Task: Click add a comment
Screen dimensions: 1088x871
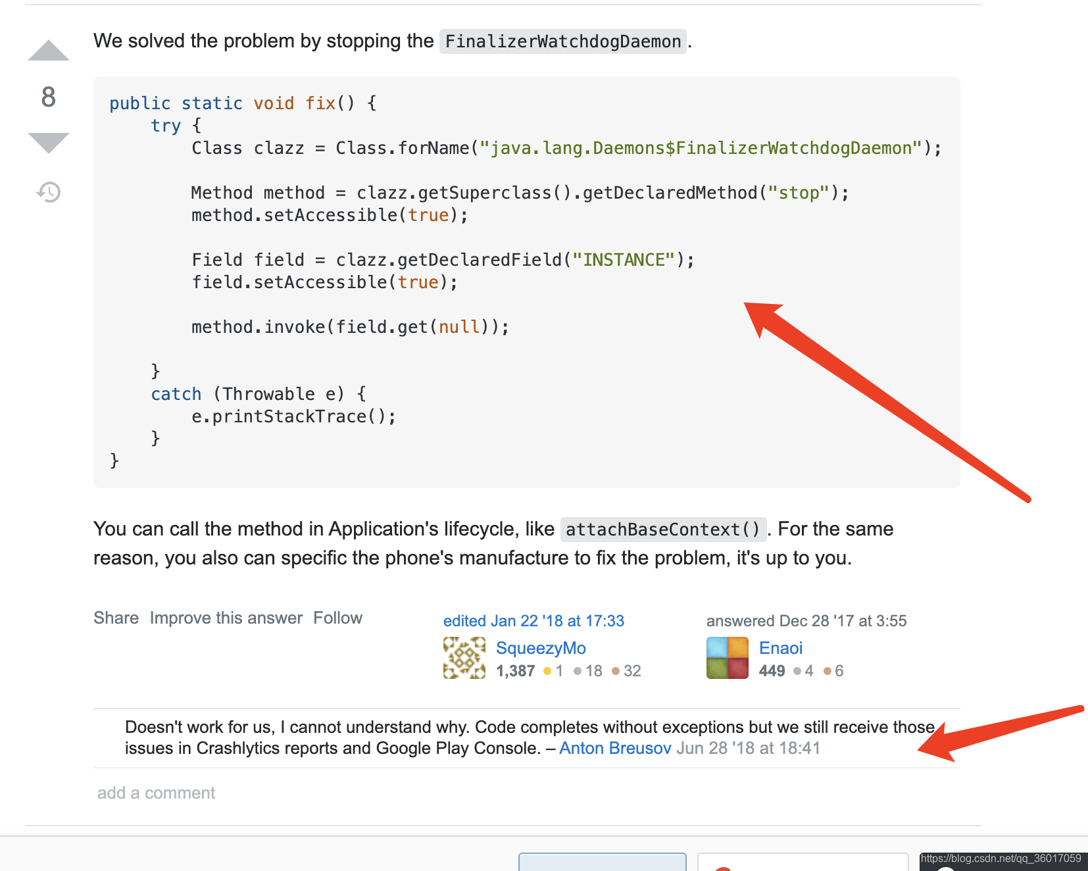Action: [156, 792]
